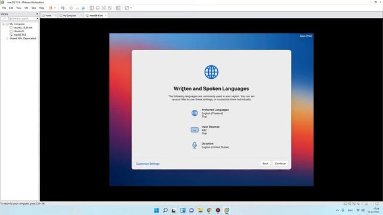
Task: Click Send Ctrl+Alt+Del toolbar icon
Action: click(x=63, y=8)
